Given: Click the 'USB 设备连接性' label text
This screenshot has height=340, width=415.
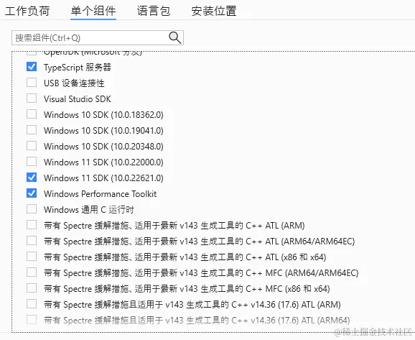Looking at the screenshot, I should (x=74, y=83).
